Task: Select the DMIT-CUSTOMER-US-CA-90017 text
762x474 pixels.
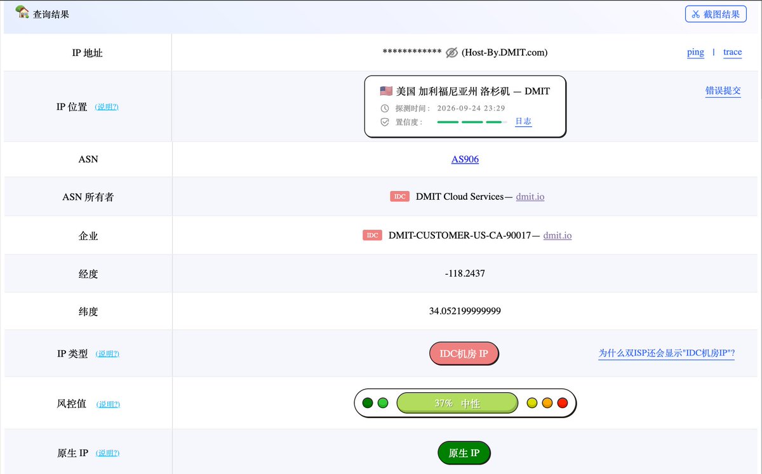Action: [x=460, y=235]
